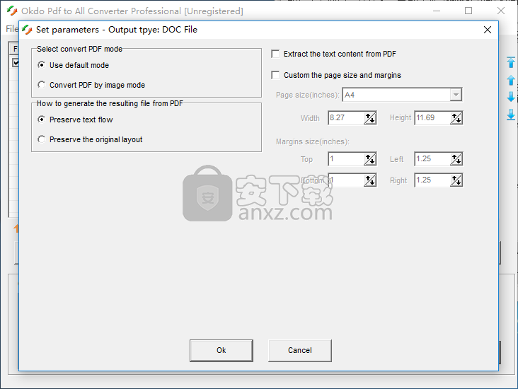Click the move-to-bottom arrow icon in main window
The image size is (518, 389).
tap(511, 115)
